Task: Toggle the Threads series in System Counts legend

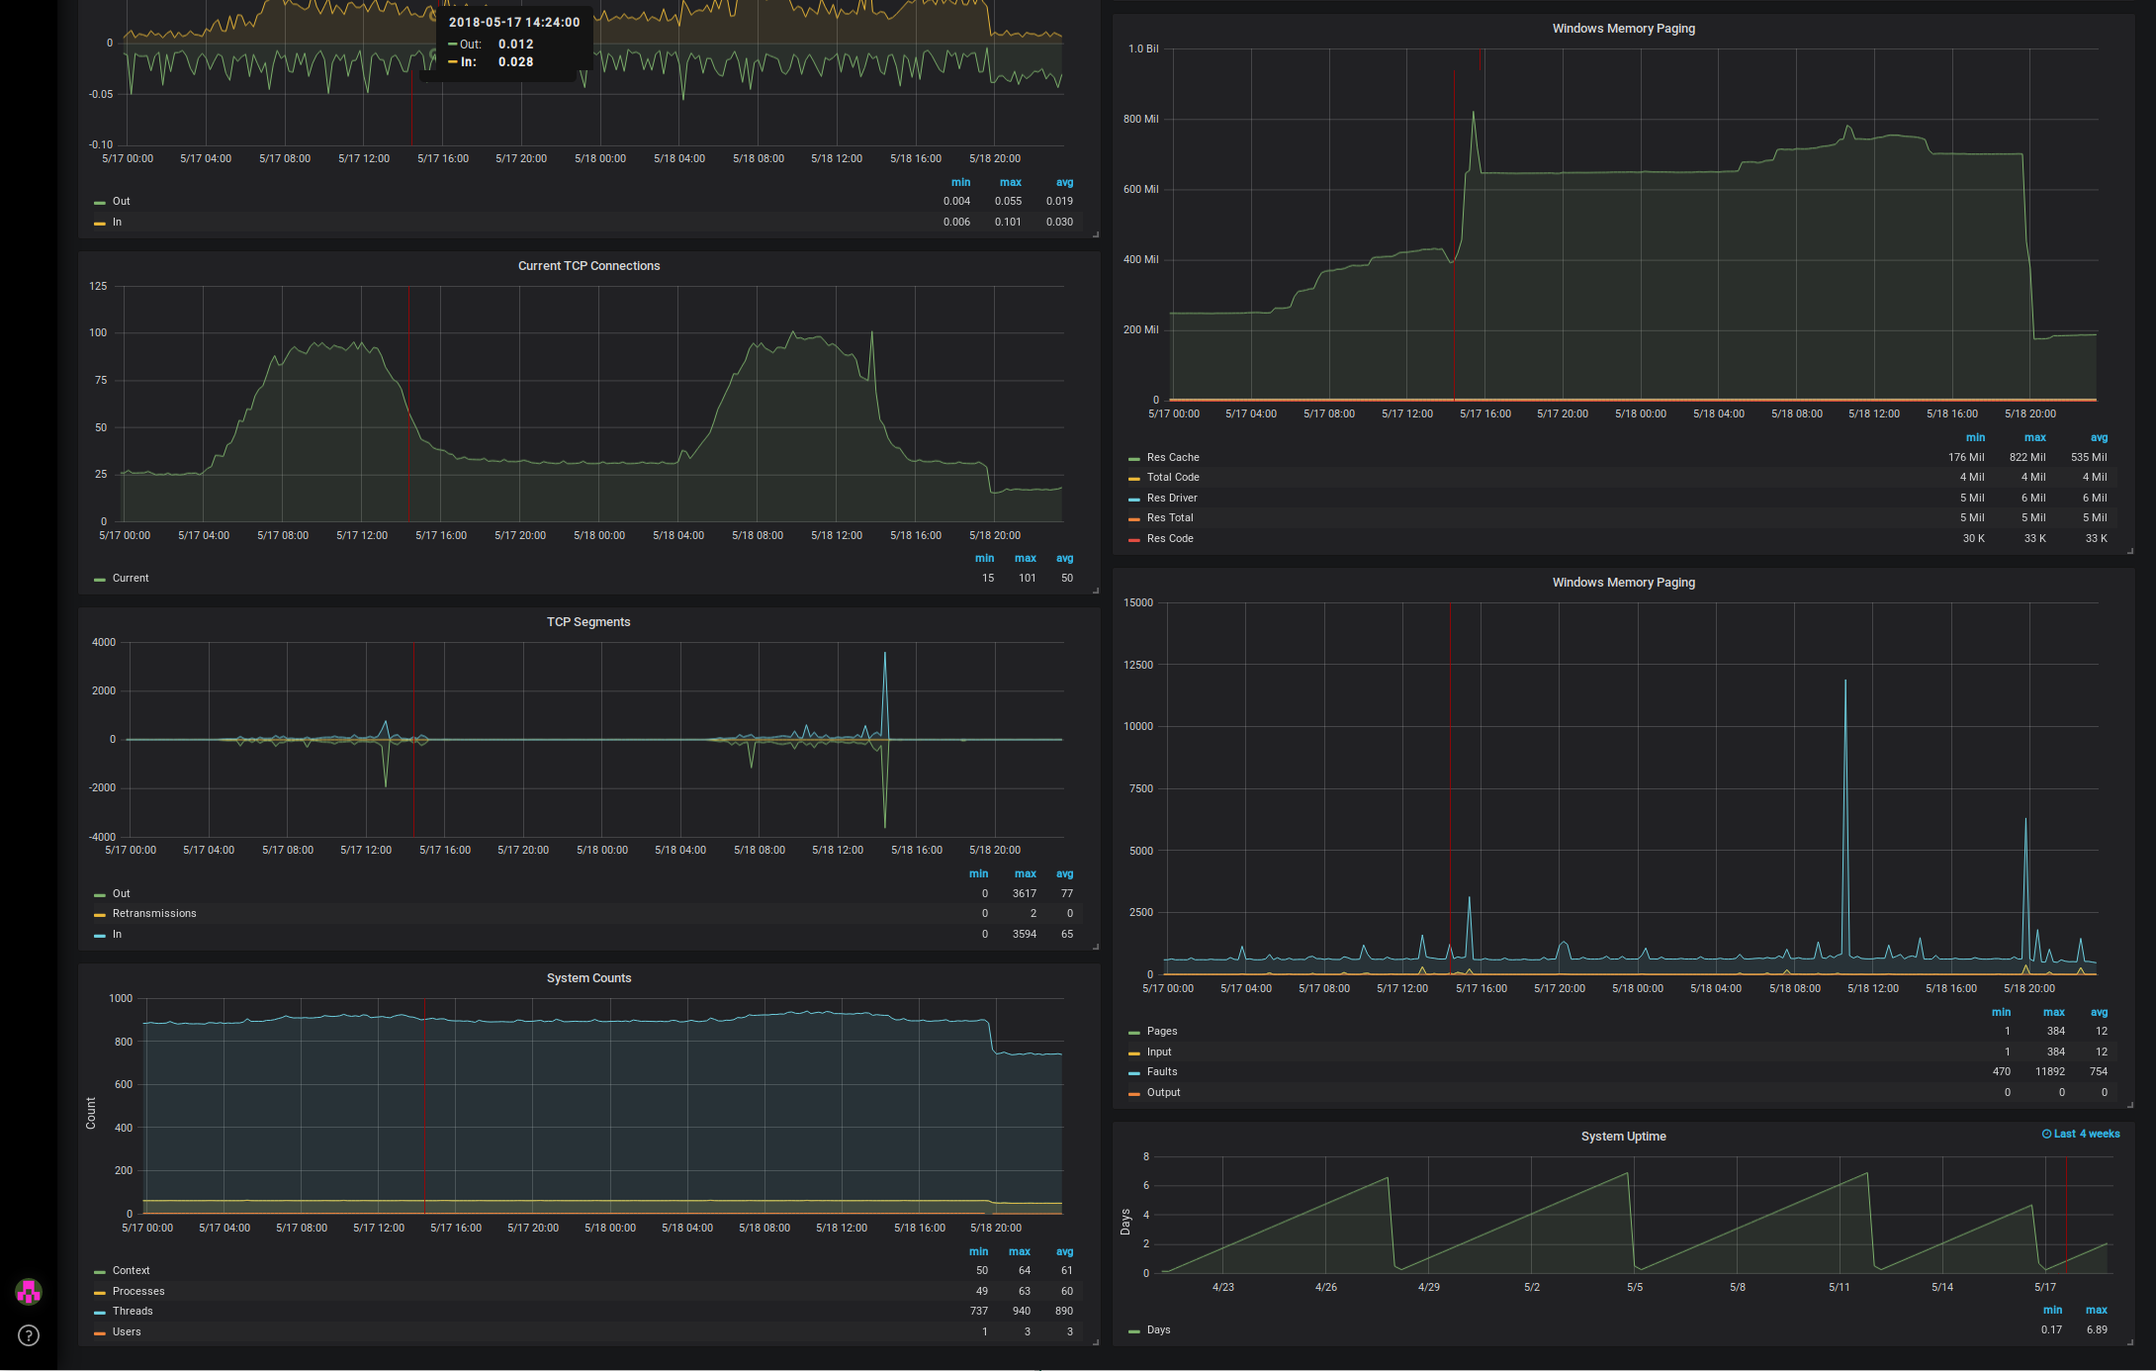Action: (x=132, y=1312)
